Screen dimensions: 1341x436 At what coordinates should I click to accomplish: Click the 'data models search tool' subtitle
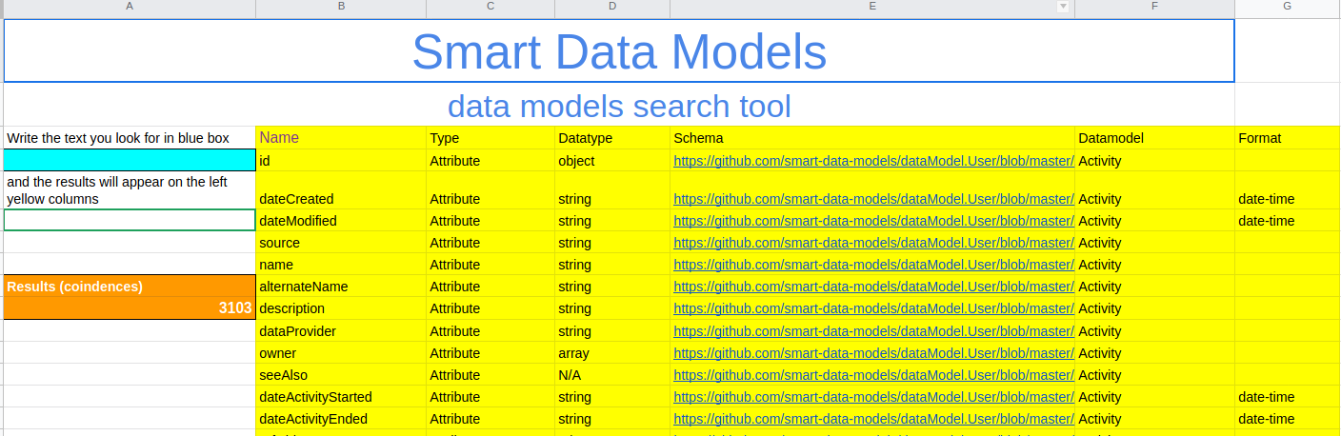click(x=619, y=106)
